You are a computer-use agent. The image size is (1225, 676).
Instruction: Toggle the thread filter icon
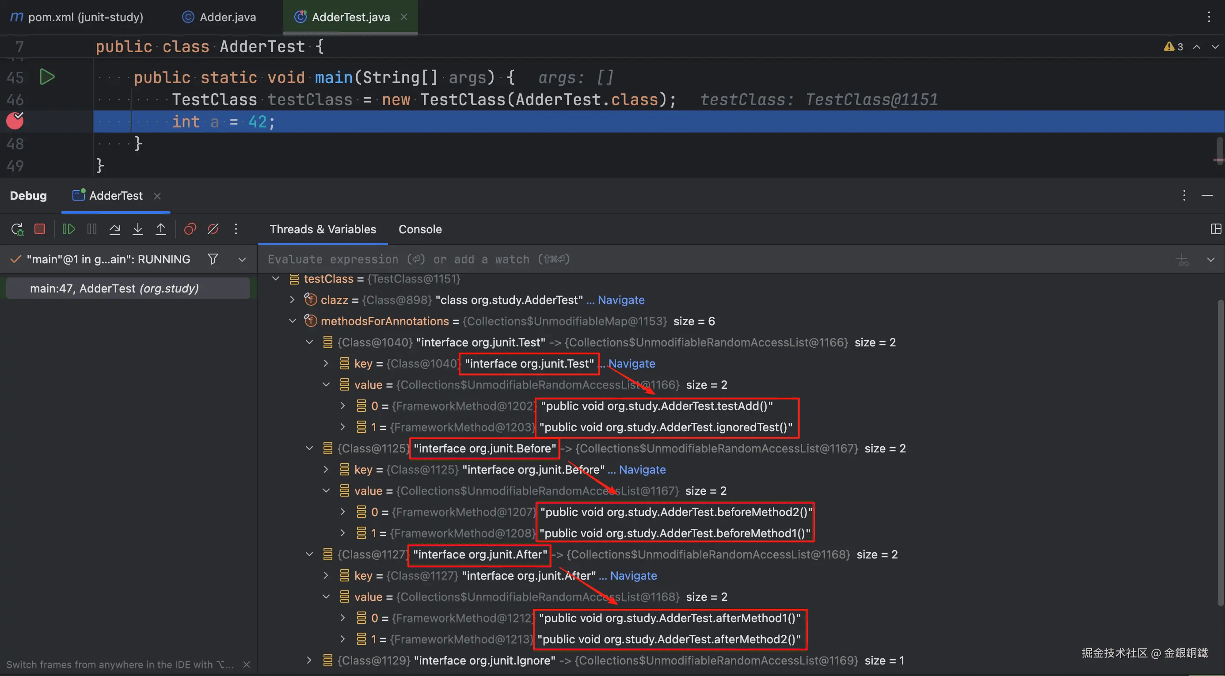click(x=213, y=259)
